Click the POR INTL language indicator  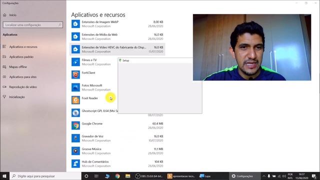click(x=290, y=176)
